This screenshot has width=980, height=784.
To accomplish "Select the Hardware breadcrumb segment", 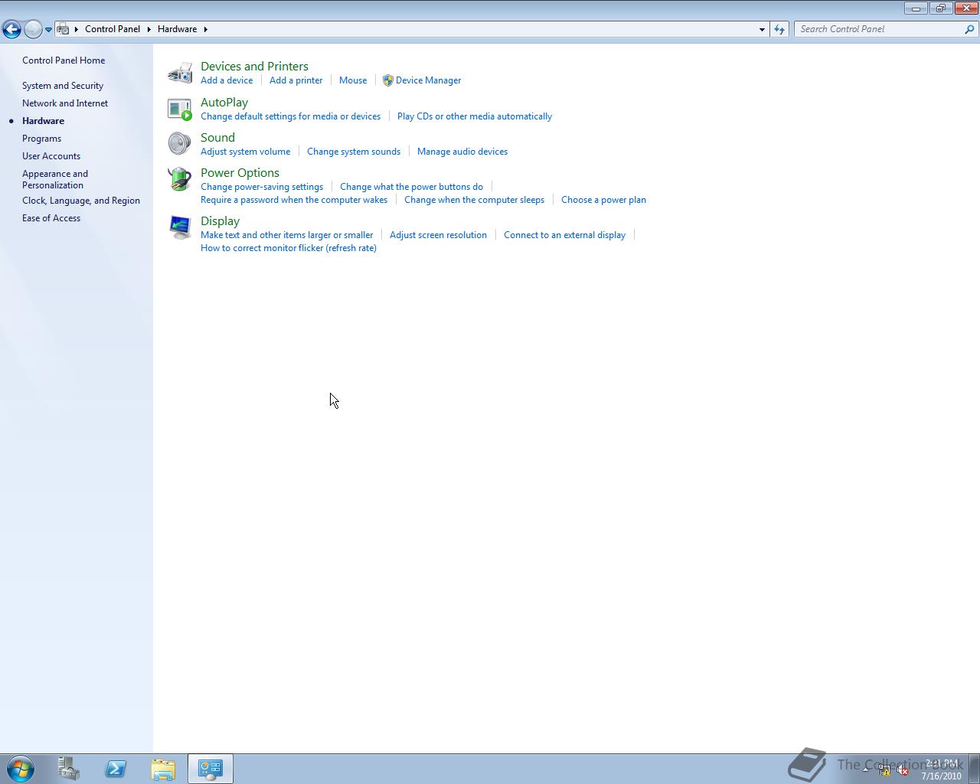I will pos(178,29).
